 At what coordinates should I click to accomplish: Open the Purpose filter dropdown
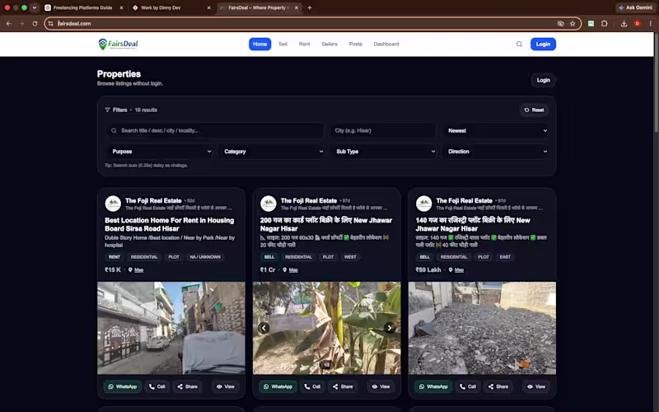[x=161, y=152]
